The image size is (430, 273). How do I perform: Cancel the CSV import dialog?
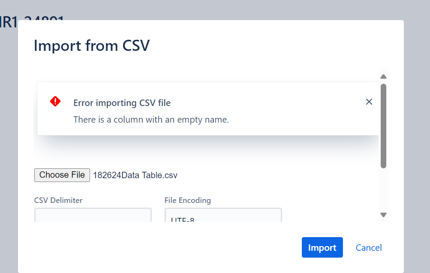point(369,248)
